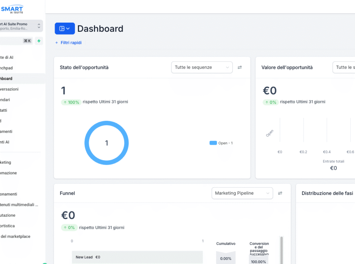Click the sidebar search input field
Screen dimensions: 355x264
[x=10, y=41]
